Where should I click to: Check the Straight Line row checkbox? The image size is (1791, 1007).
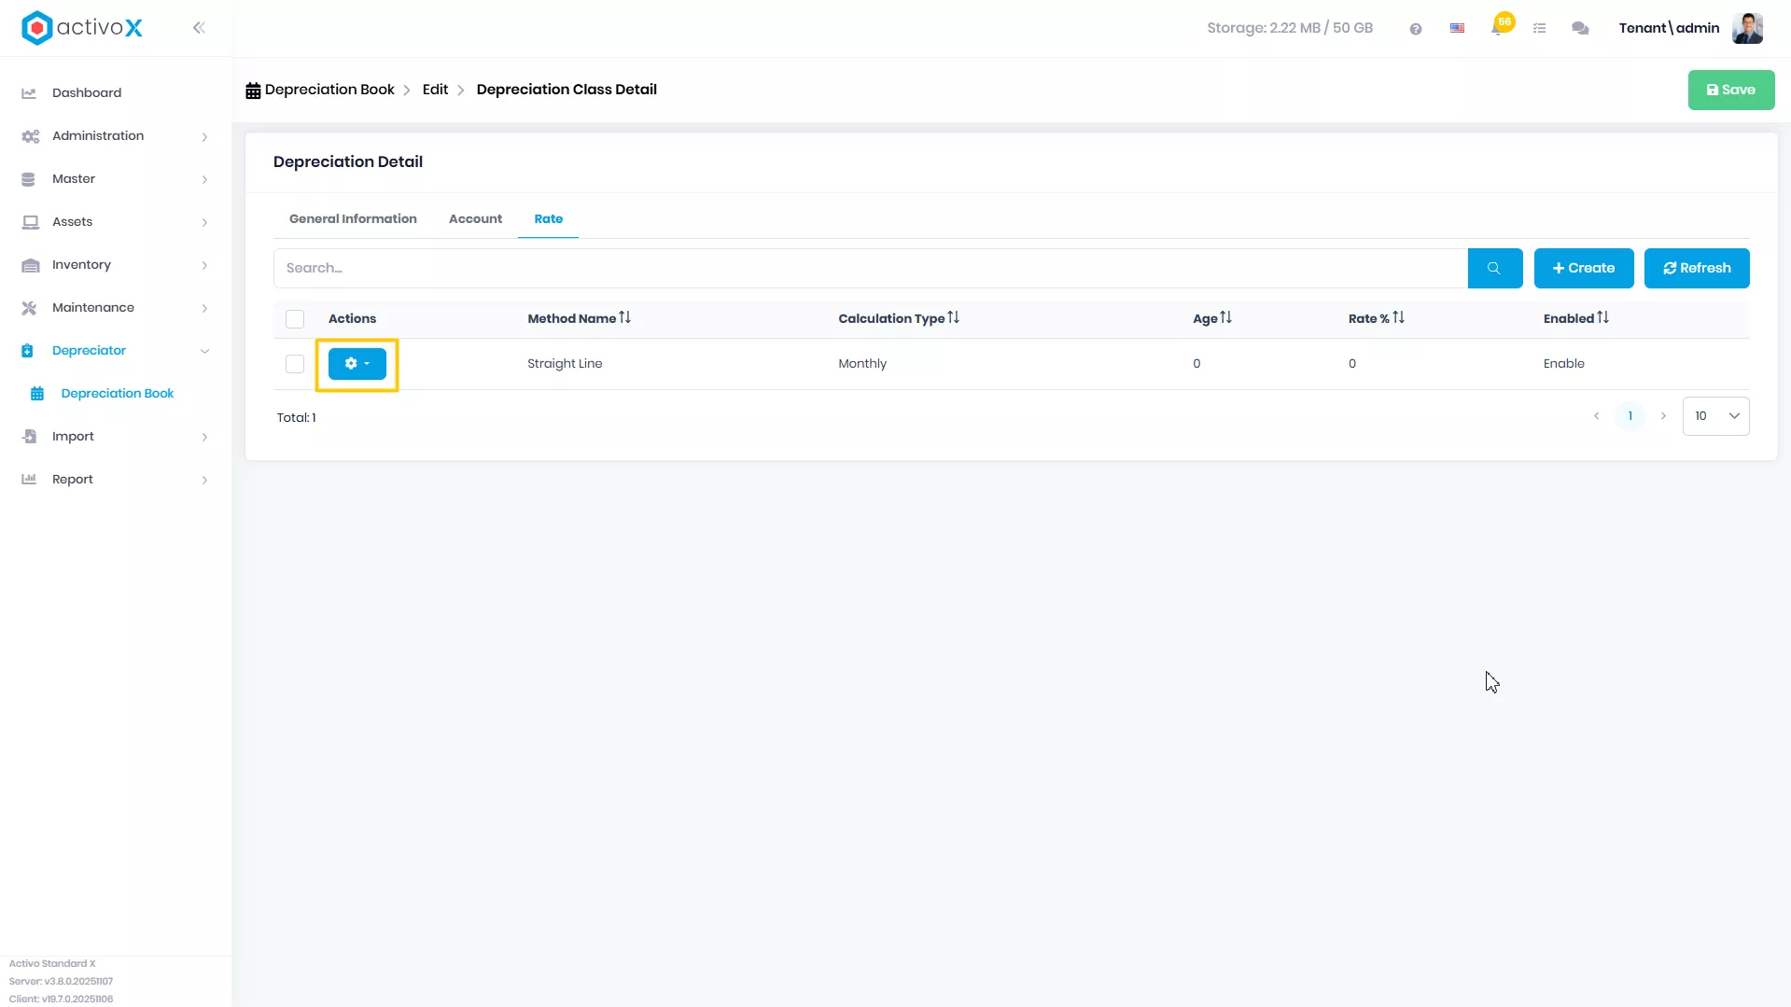[x=295, y=364]
